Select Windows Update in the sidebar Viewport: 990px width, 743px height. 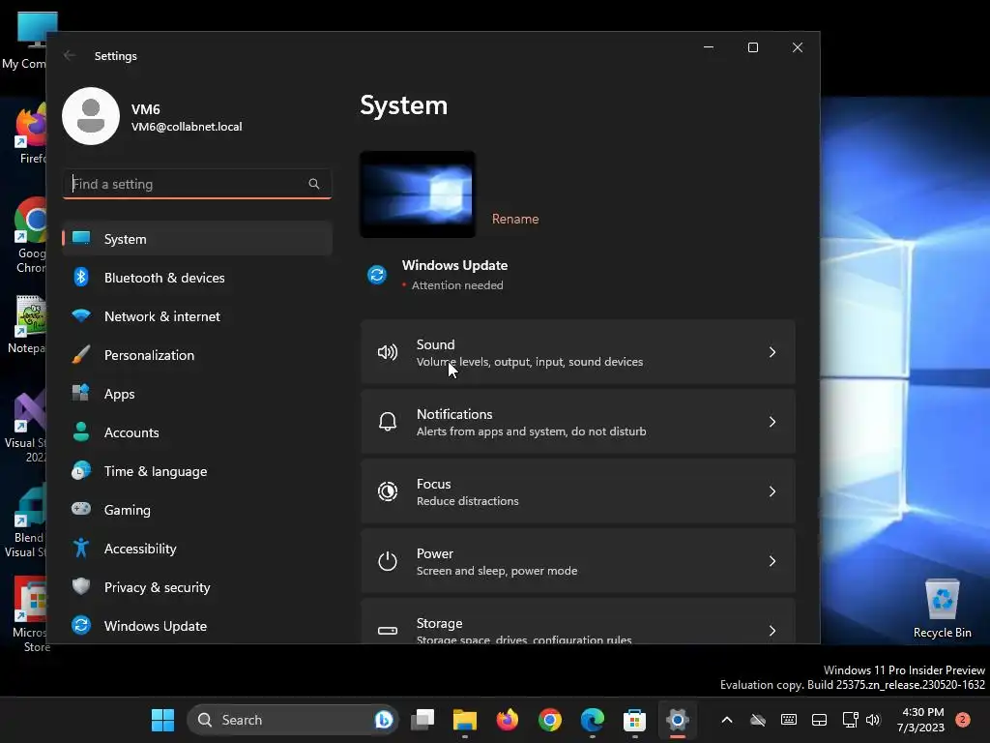click(x=197, y=626)
